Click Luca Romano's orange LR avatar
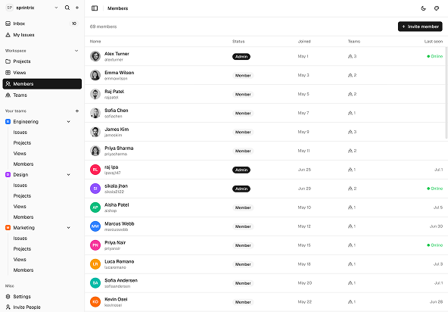This screenshot has height=312, width=448. pyautogui.click(x=95, y=264)
